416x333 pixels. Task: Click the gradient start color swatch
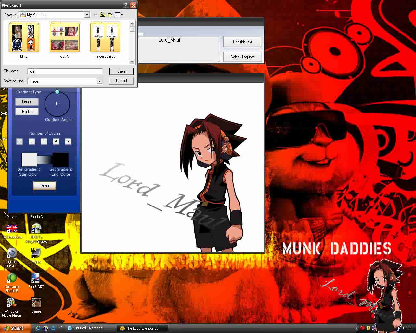(x=29, y=160)
